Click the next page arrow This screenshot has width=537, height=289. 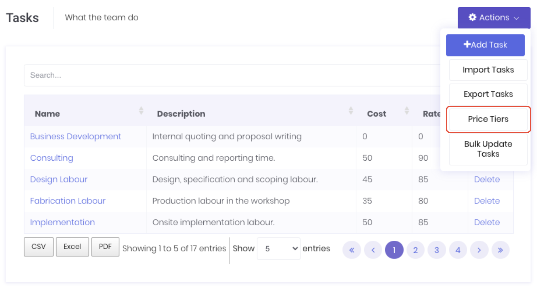[479, 250]
